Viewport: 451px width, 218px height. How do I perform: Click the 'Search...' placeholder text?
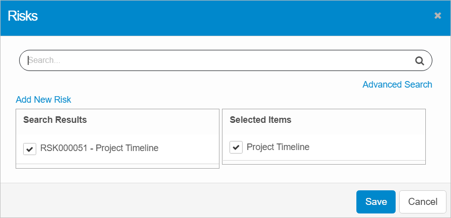coord(45,60)
